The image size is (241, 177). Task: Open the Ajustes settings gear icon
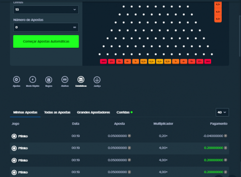[16, 80]
